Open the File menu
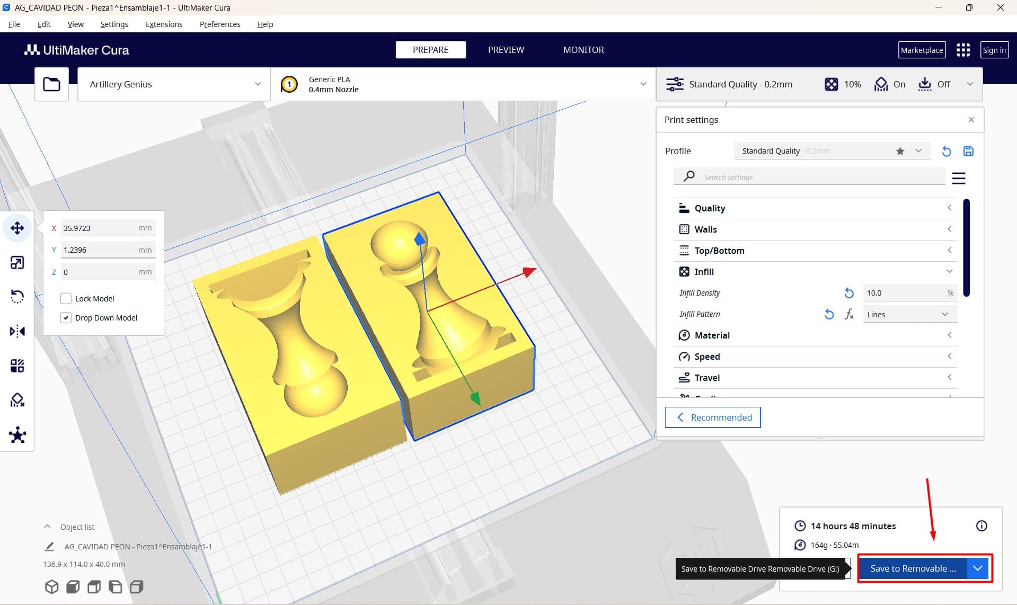The width and height of the screenshot is (1017, 605). (x=14, y=24)
